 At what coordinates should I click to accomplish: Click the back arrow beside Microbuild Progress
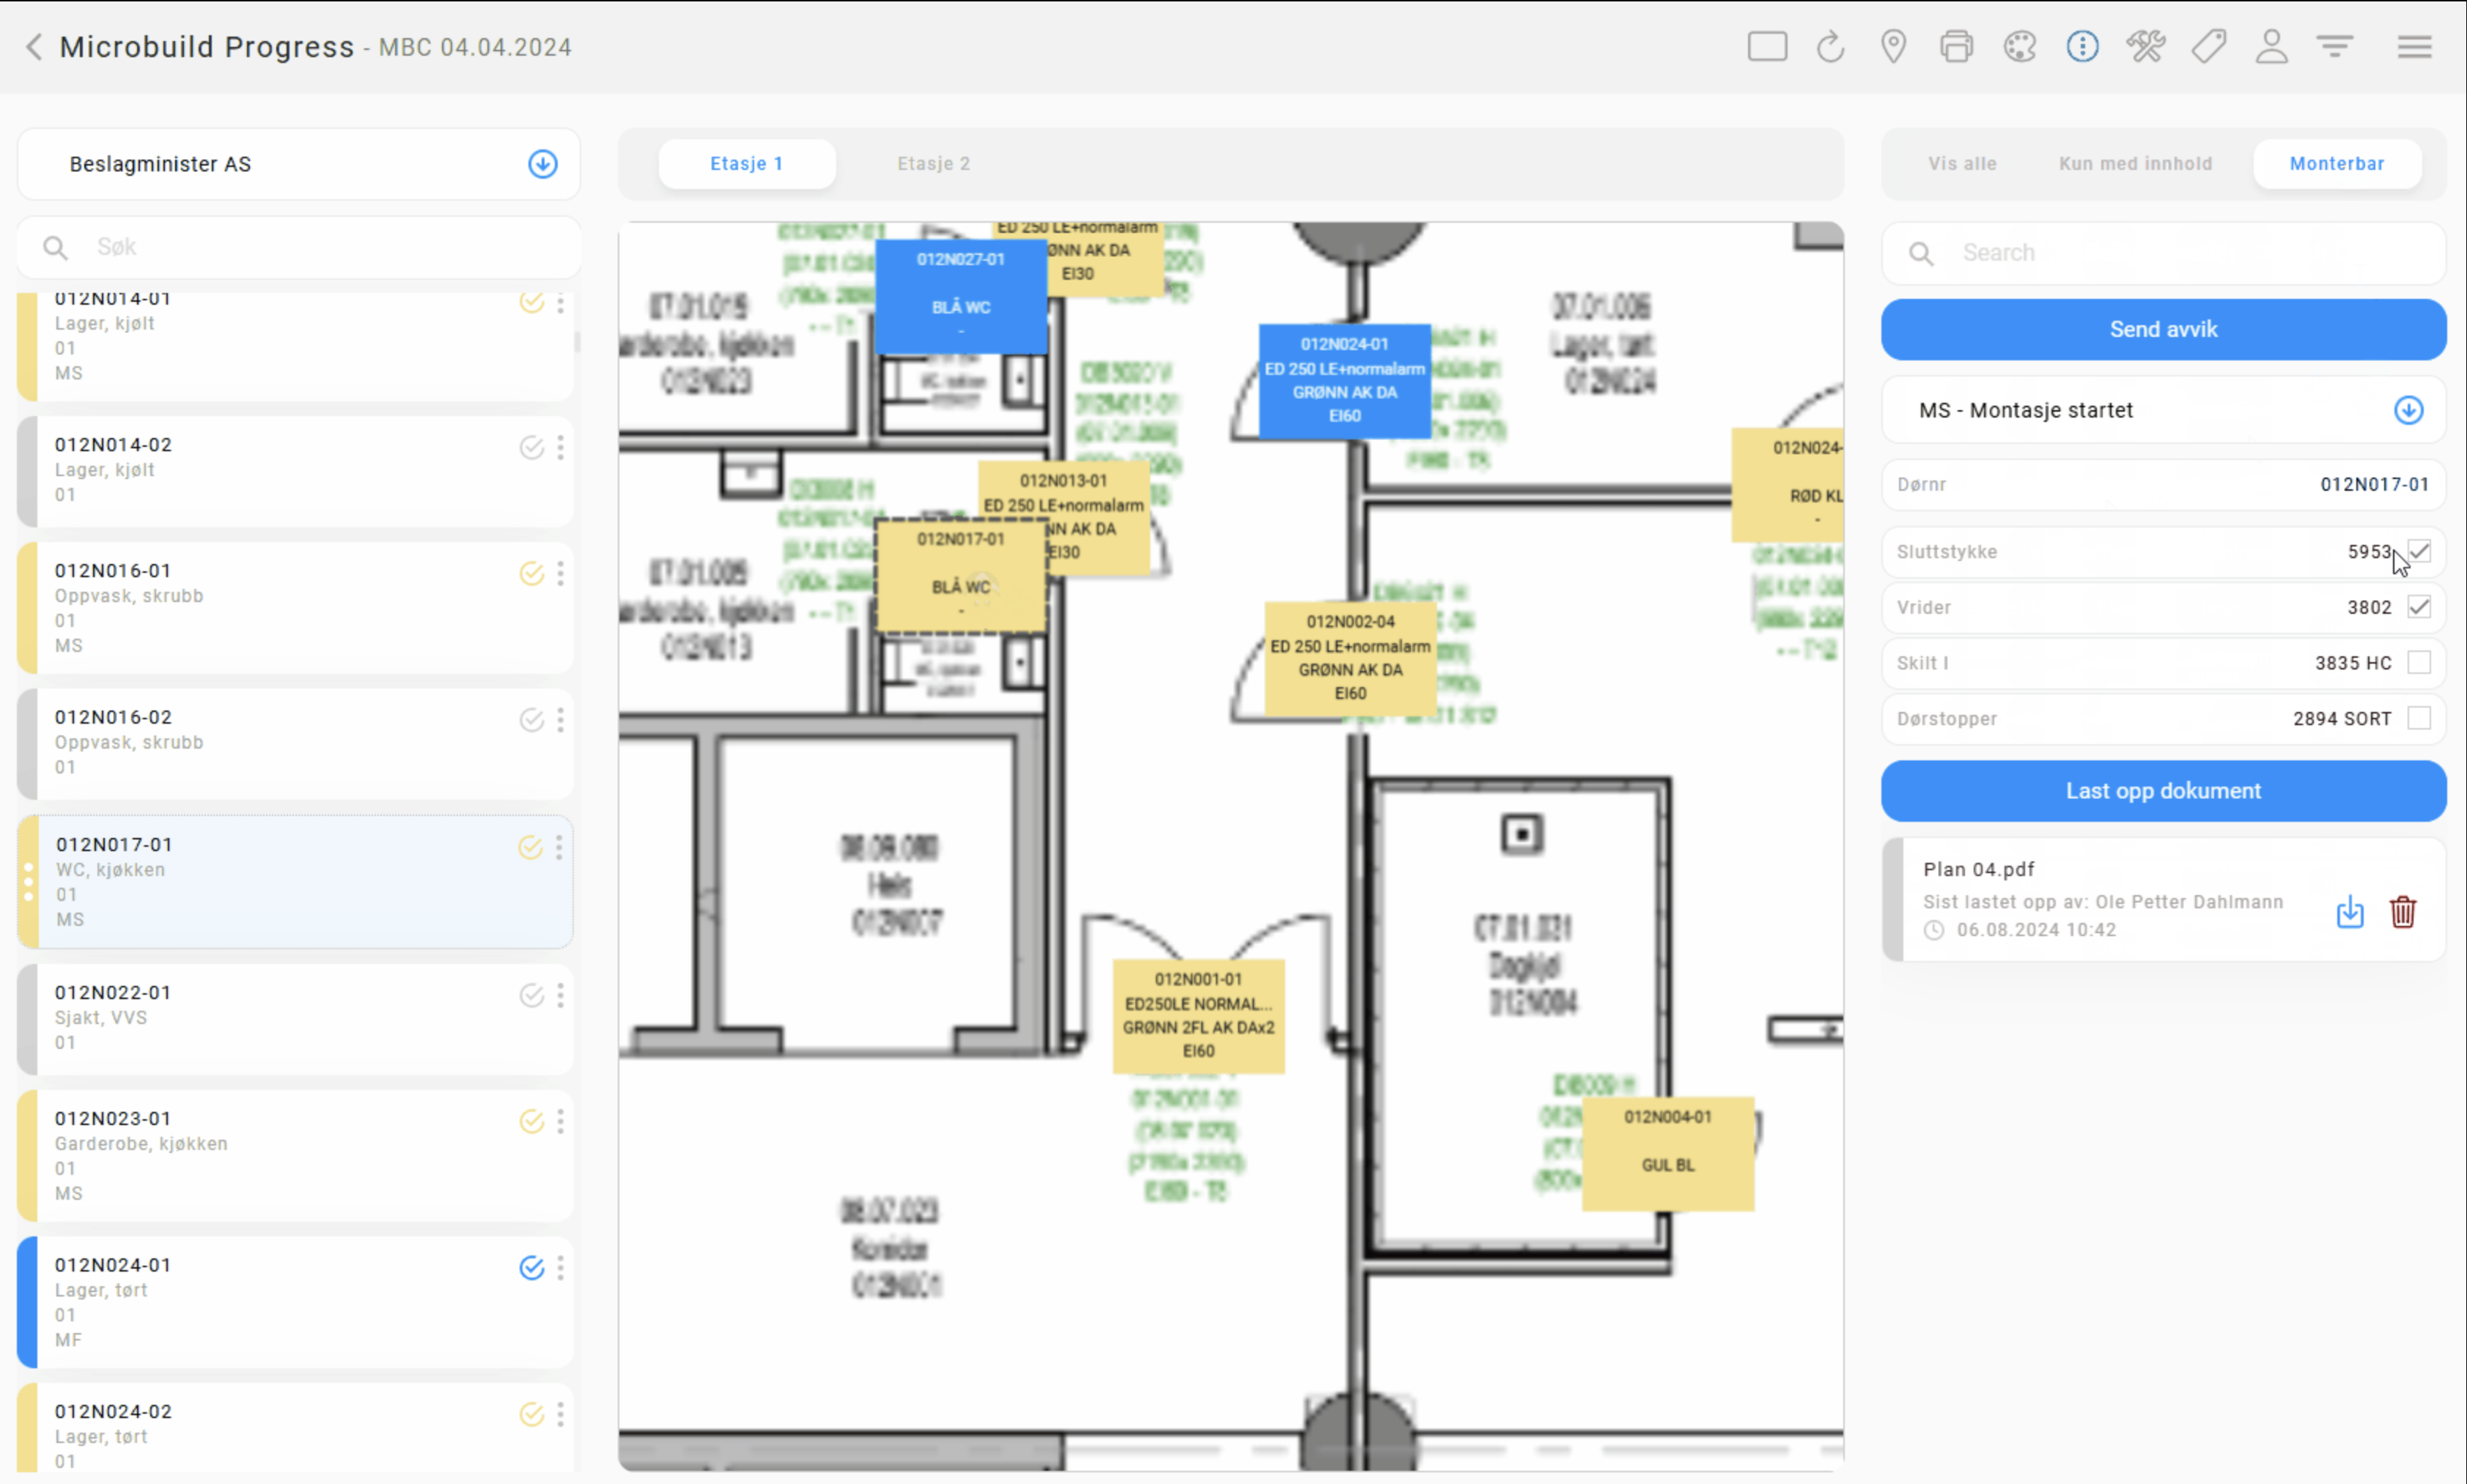point(34,47)
